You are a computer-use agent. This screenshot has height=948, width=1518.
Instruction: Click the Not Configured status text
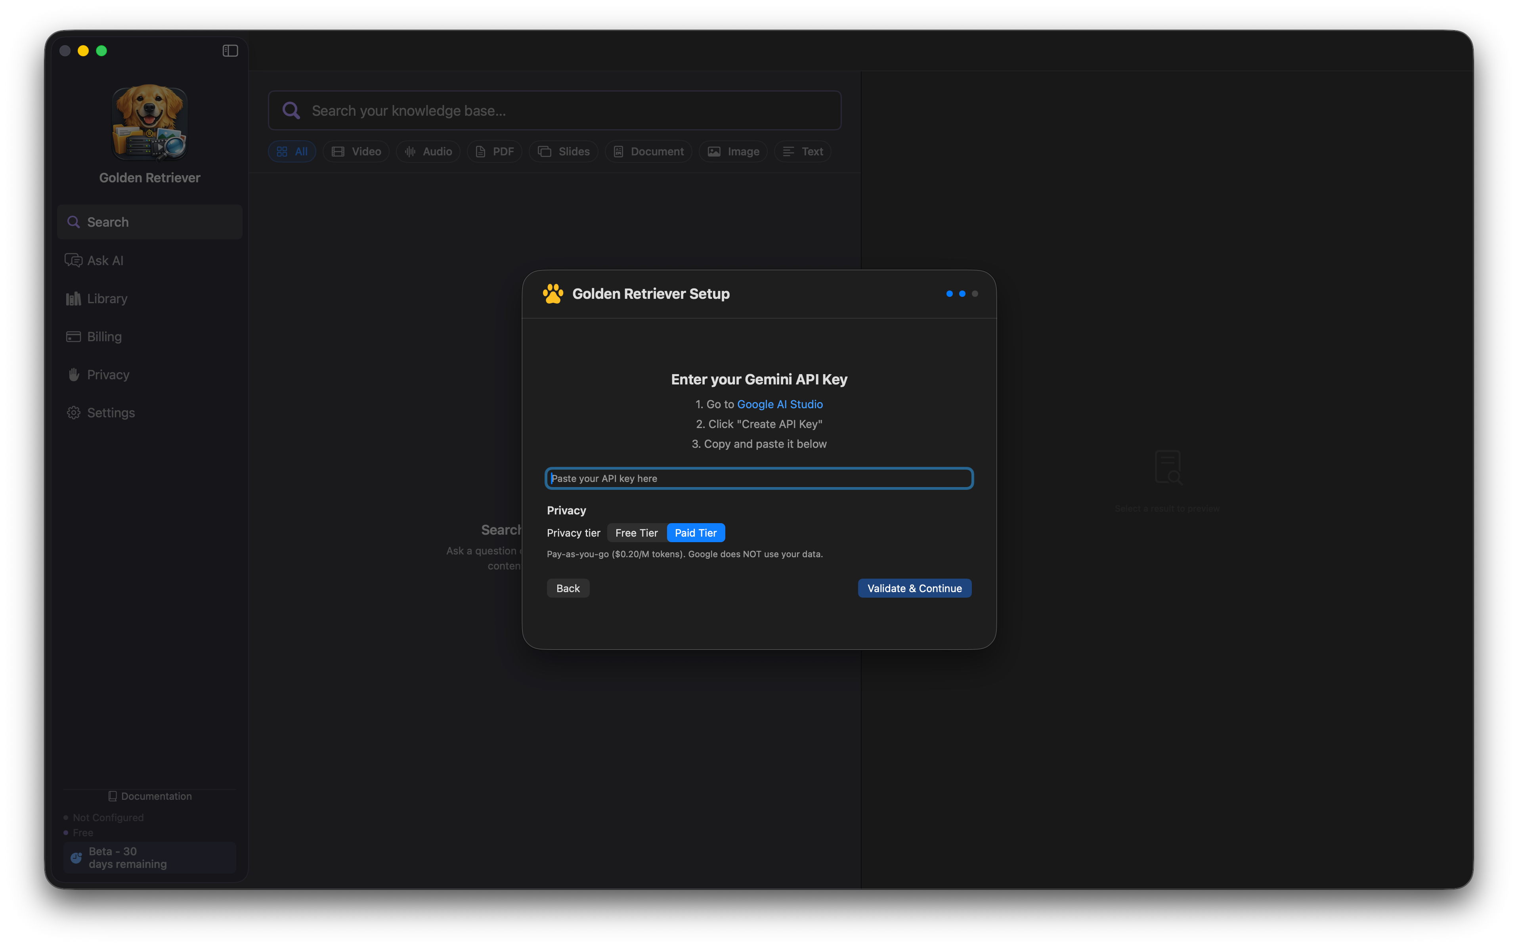coord(108,818)
